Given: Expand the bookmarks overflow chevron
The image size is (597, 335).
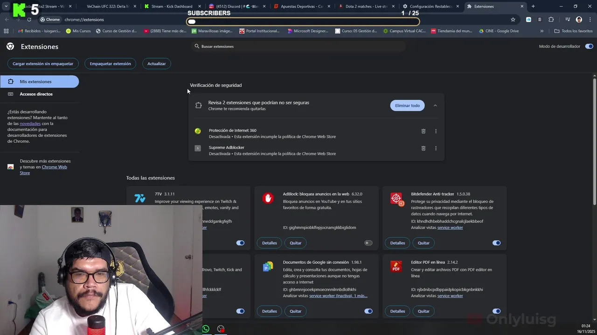Looking at the screenshot, I should tap(541, 31).
